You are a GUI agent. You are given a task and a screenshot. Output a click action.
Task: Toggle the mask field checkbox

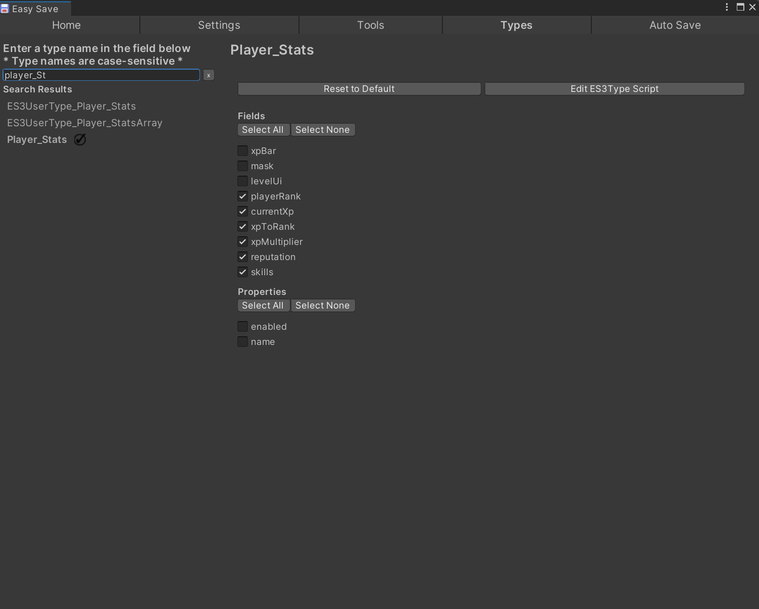click(242, 166)
